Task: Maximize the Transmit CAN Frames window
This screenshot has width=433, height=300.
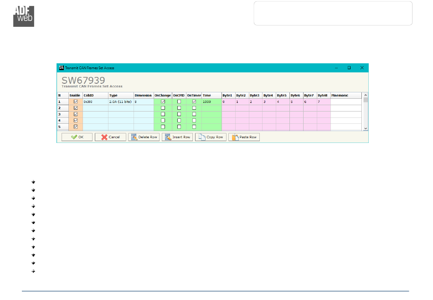Action: pyautogui.click(x=349, y=68)
